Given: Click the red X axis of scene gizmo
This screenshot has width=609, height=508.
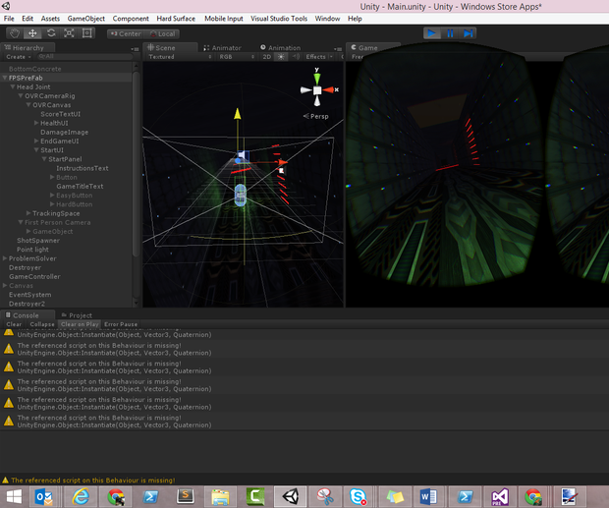Looking at the screenshot, I should pyautogui.click(x=329, y=90).
